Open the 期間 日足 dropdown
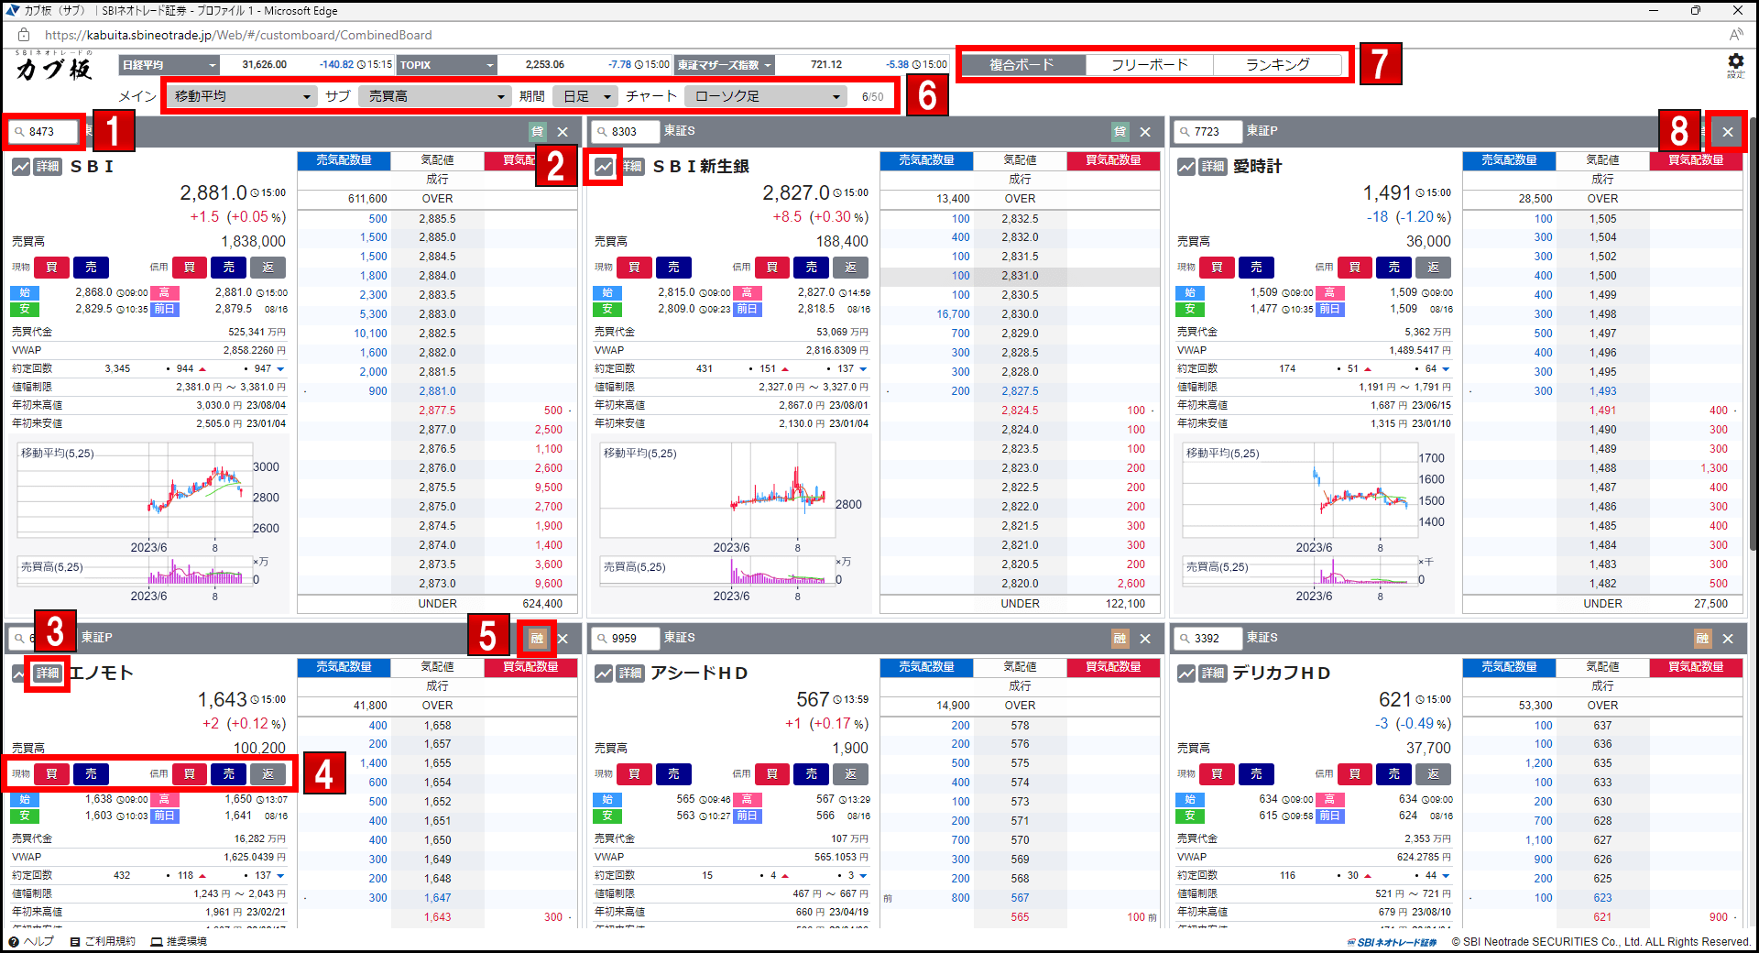Screen dimensions: 1759x953 (x=585, y=96)
